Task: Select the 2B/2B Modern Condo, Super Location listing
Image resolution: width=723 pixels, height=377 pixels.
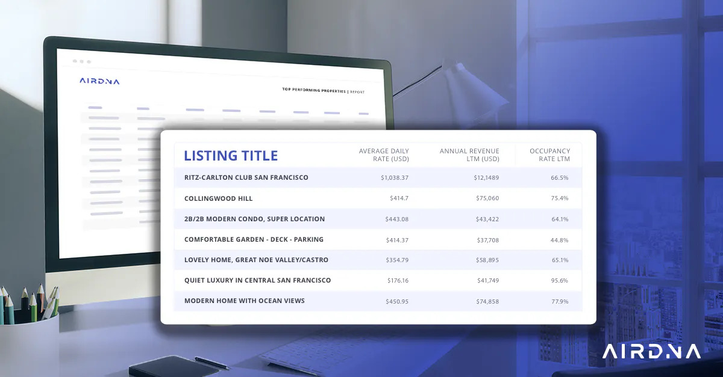Action: tap(378, 219)
